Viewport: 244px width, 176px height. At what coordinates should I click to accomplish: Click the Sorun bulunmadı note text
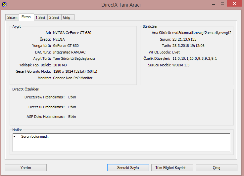coord(35,137)
